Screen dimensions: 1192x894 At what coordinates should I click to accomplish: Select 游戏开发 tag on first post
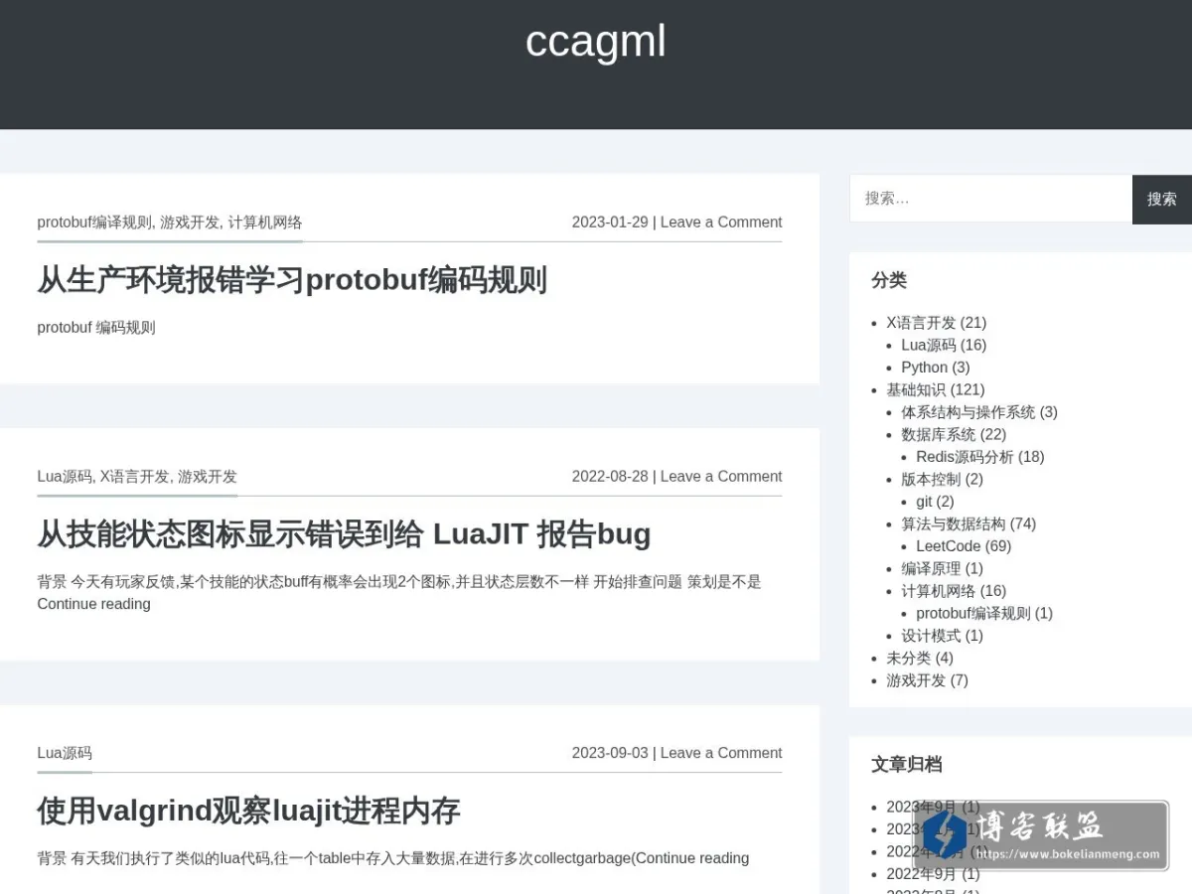click(190, 223)
